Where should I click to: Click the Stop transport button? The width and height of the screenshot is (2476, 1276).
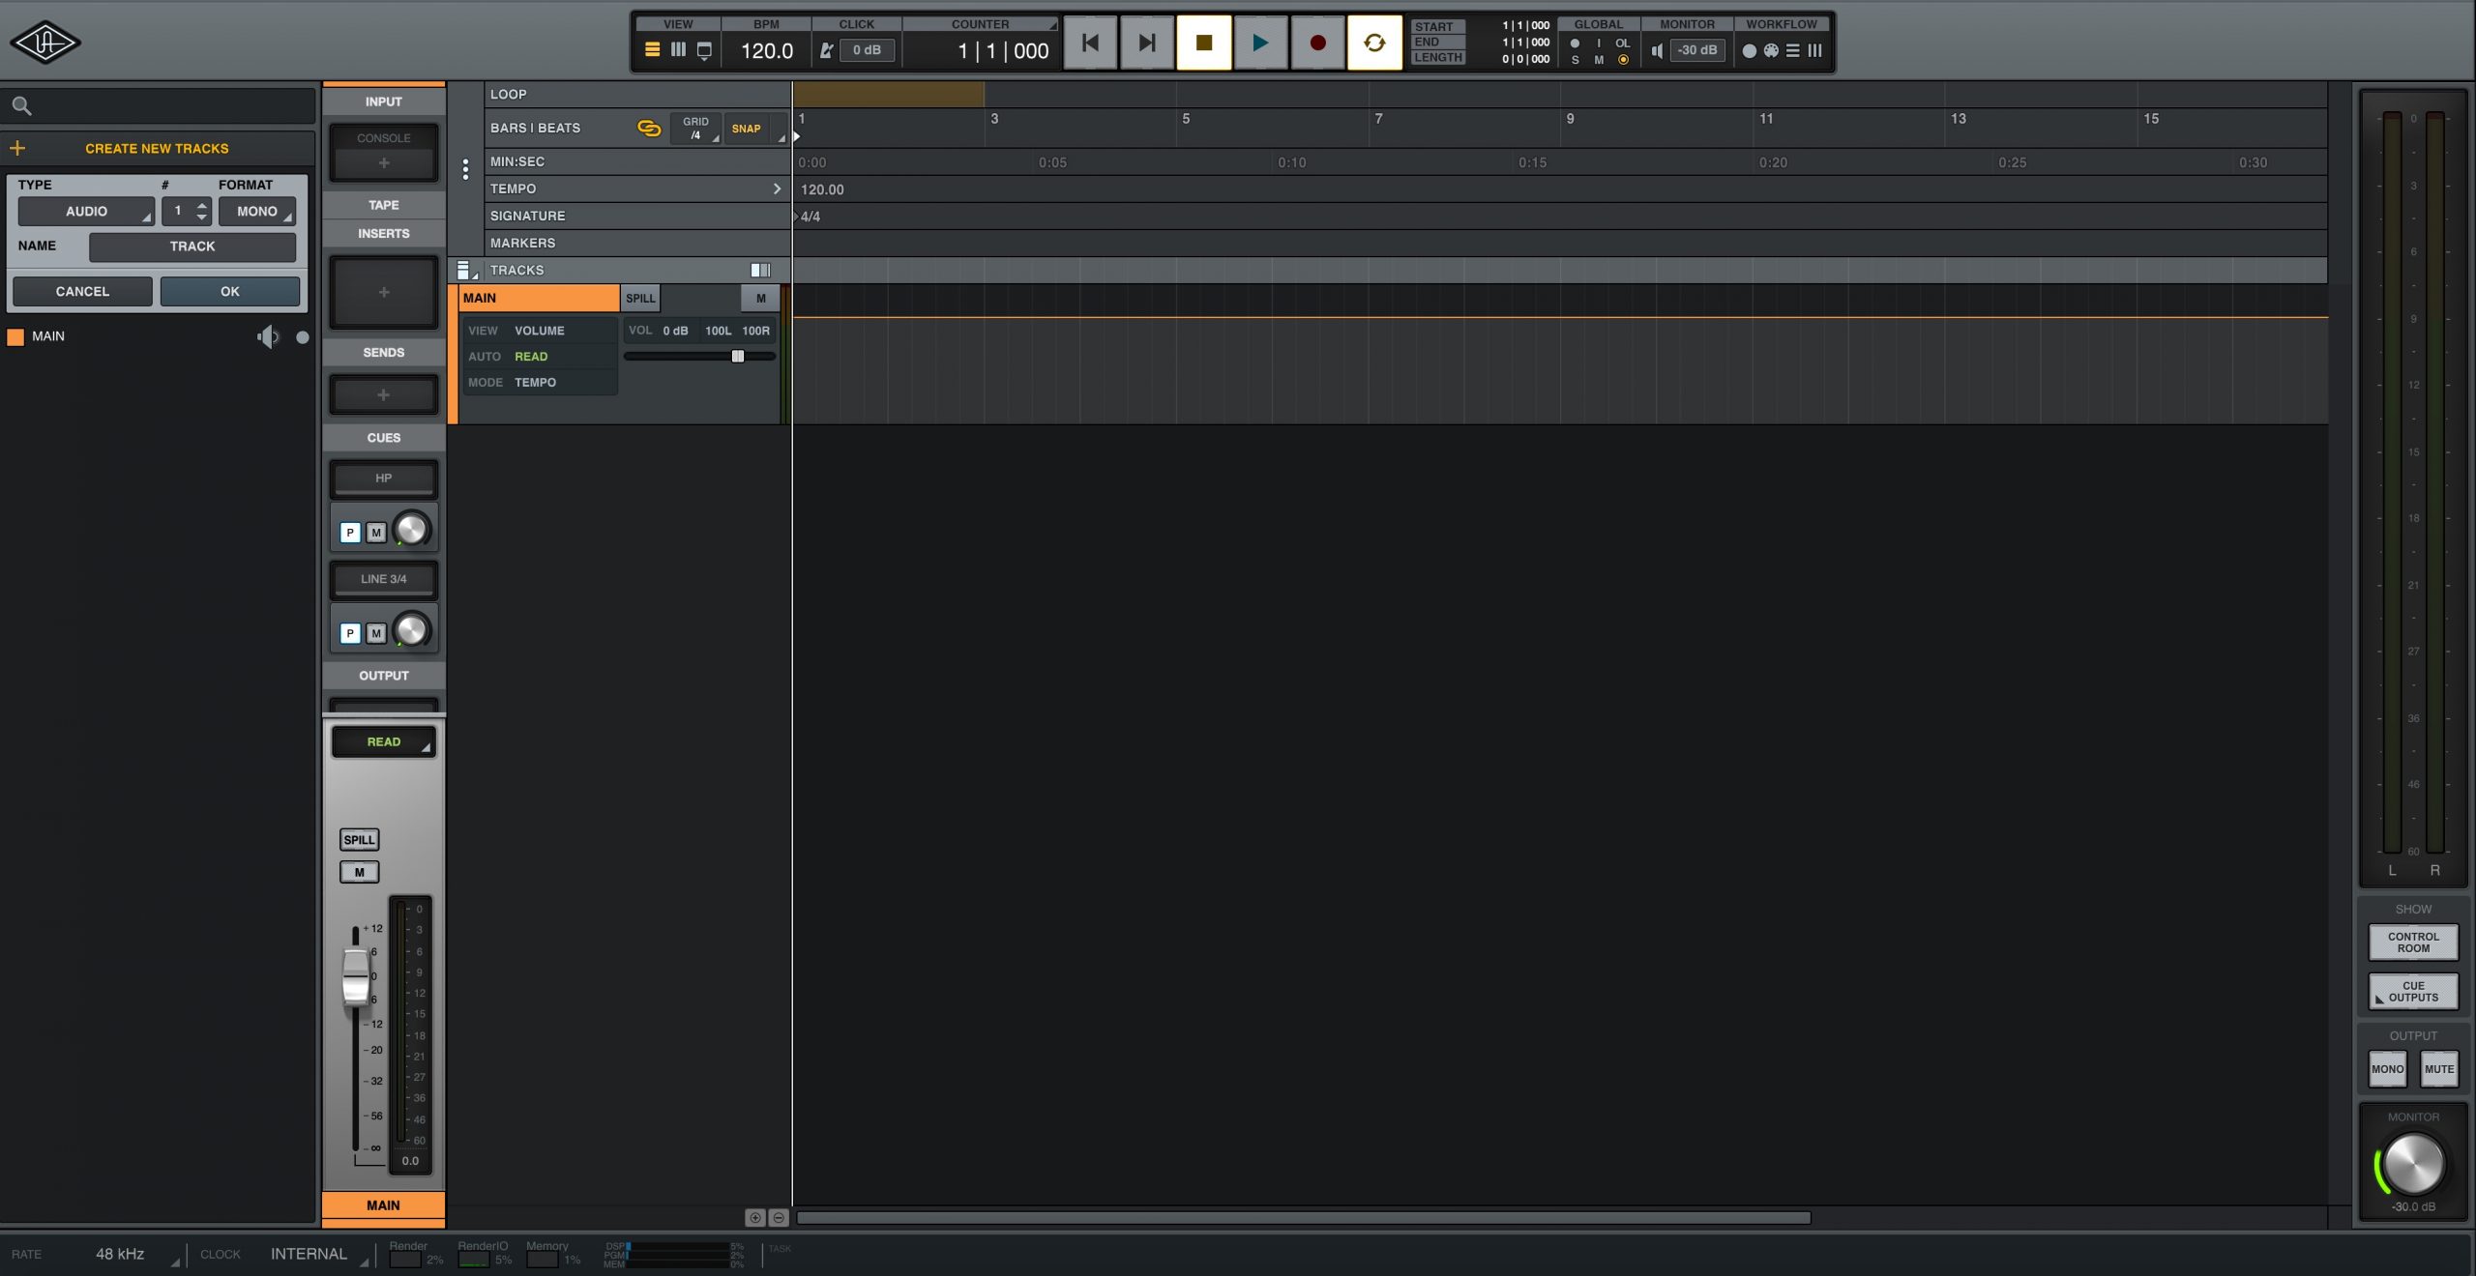[x=1204, y=43]
